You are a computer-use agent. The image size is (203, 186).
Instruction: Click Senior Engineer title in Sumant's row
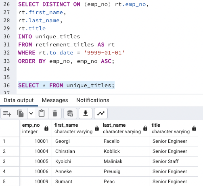[174, 182]
